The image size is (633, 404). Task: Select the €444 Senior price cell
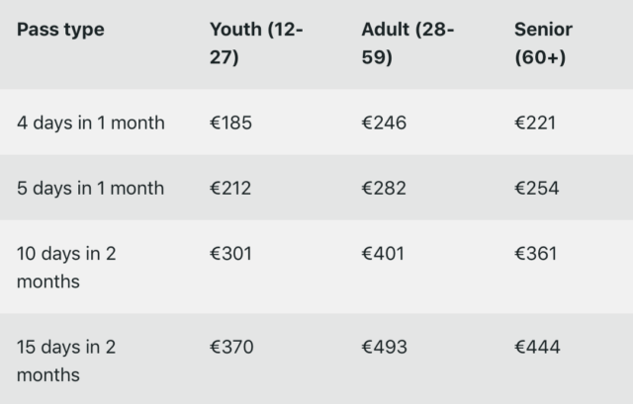(537, 347)
